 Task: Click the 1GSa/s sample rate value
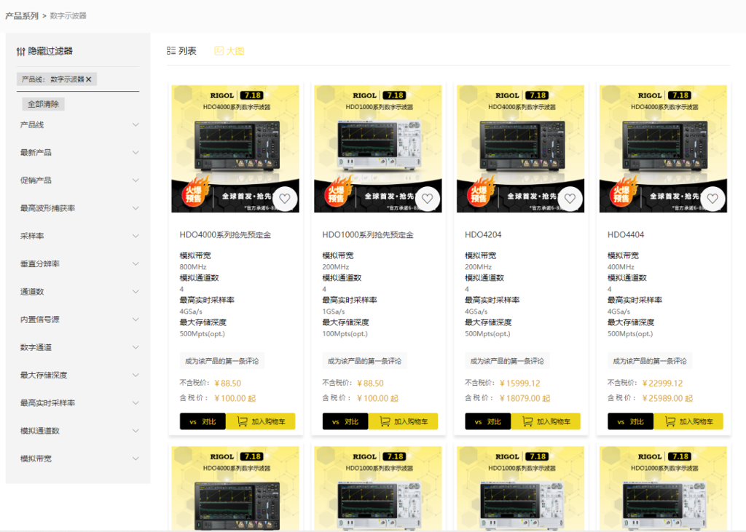coord(334,311)
